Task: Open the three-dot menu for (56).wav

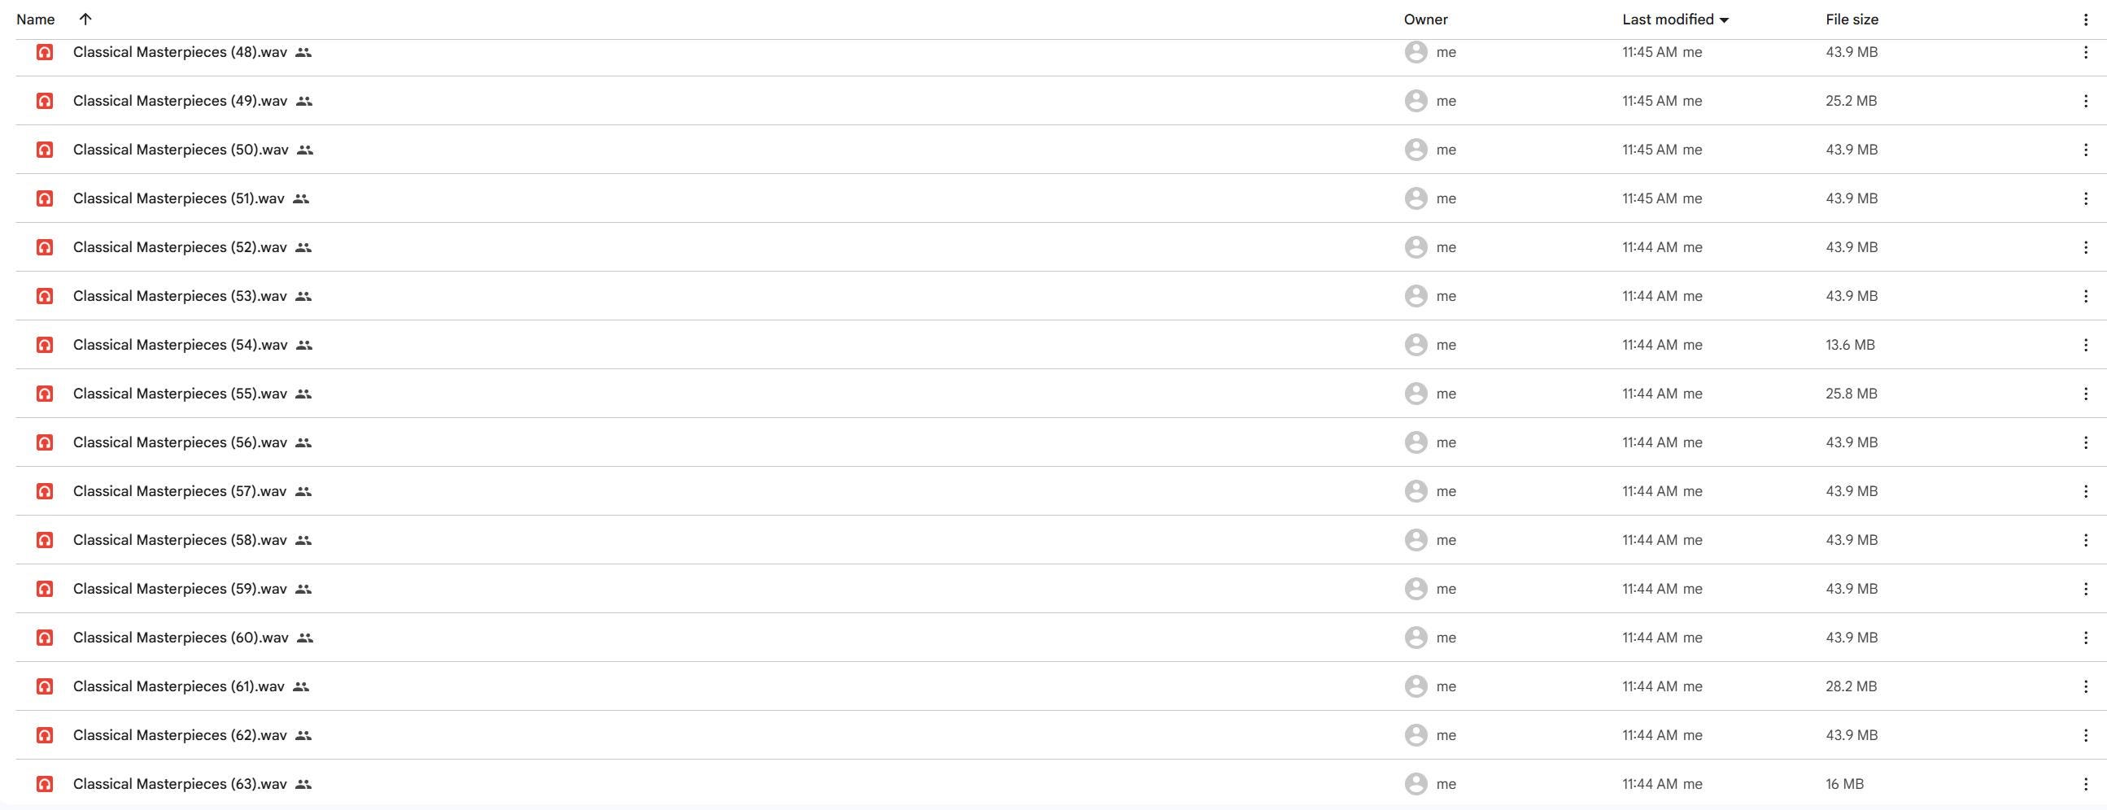Action: 2085,442
